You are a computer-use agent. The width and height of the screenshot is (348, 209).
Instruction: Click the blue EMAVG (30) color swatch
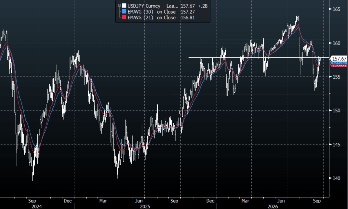(124, 12)
